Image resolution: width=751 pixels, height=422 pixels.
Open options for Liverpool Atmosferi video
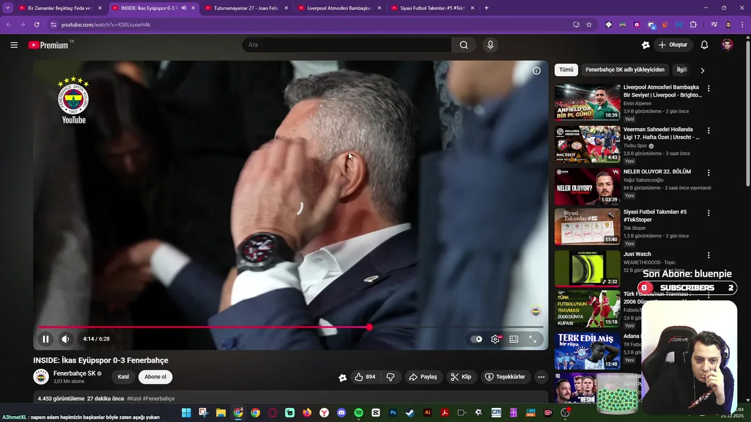(709, 89)
